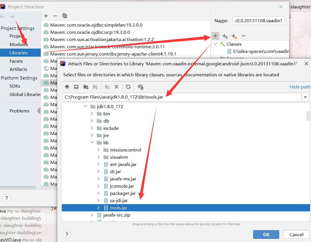Click the Home directory icon in file chooser
Viewport: 311px width, 242px height.
[67, 87]
